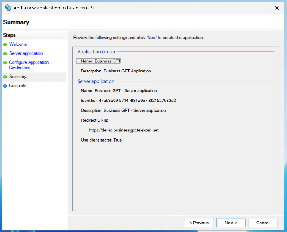Click the AD FS wizard title bar icon
Image resolution: width=287 pixels, height=232 pixels.
pos(8,8)
